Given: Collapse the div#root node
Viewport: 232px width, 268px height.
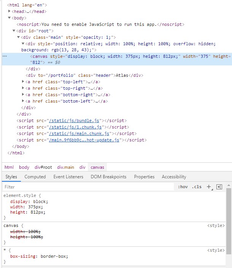Looking at the screenshot, I should tap(14, 31).
